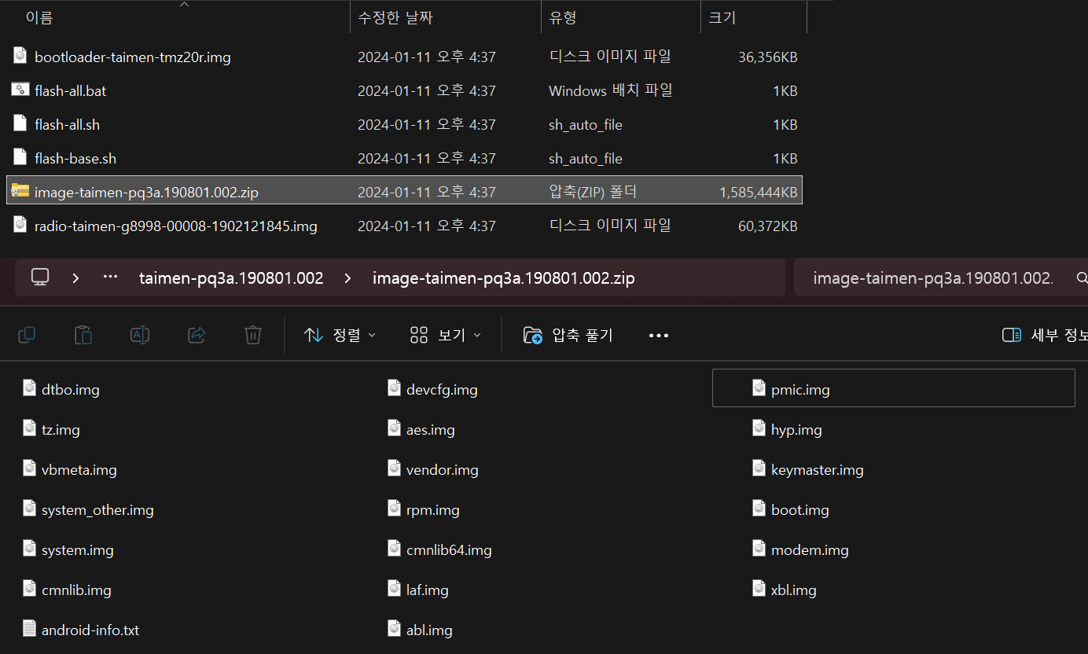This screenshot has width=1088, height=654.
Task: Click the Paste clipboard icon
Action: point(83,335)
